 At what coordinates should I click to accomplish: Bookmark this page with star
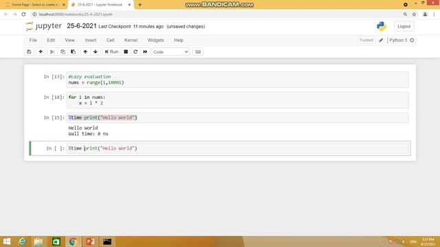coord(414,14)
